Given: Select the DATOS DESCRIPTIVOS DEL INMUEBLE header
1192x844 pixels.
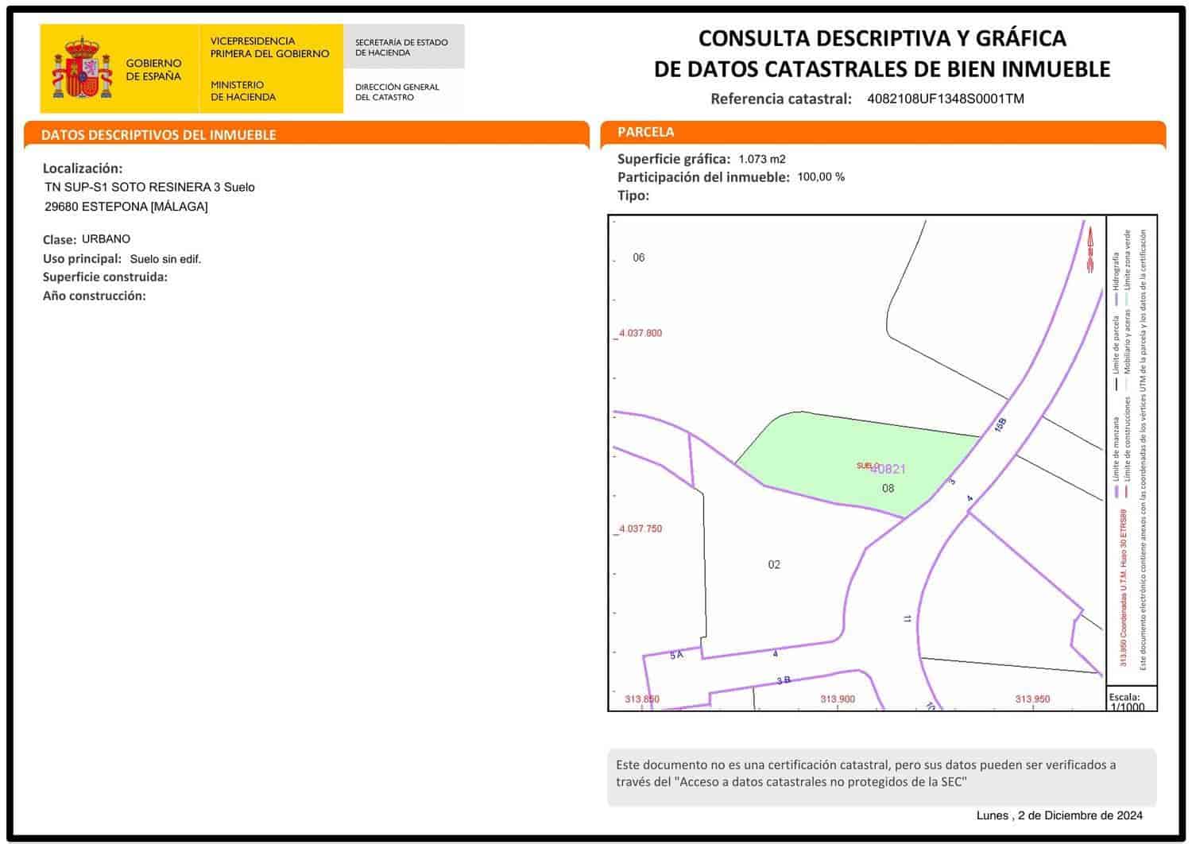Looking at the screenshot, I should point(159,135).
